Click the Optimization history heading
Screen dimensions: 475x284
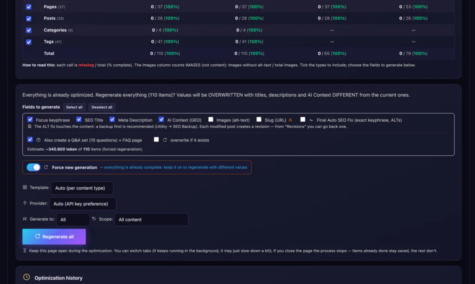[x=58, y=278]
